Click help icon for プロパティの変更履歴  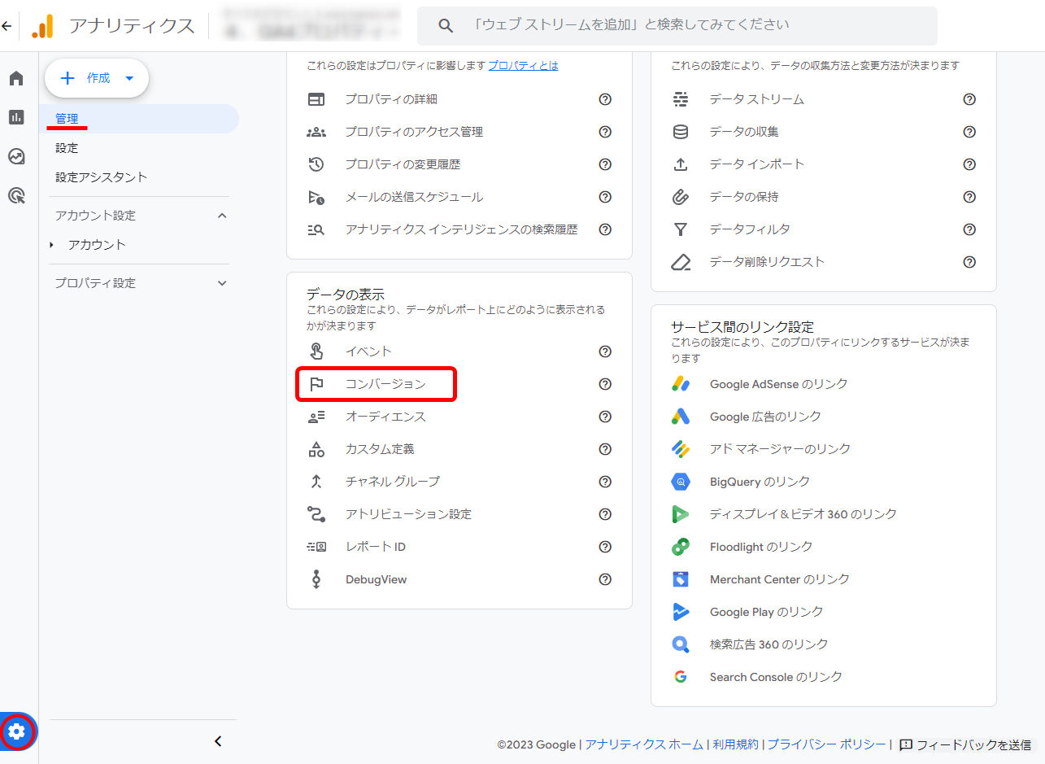[605, 164]
